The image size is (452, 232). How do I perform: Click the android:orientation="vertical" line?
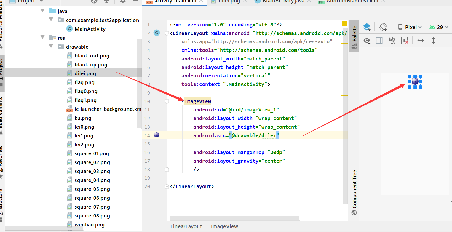226,76
